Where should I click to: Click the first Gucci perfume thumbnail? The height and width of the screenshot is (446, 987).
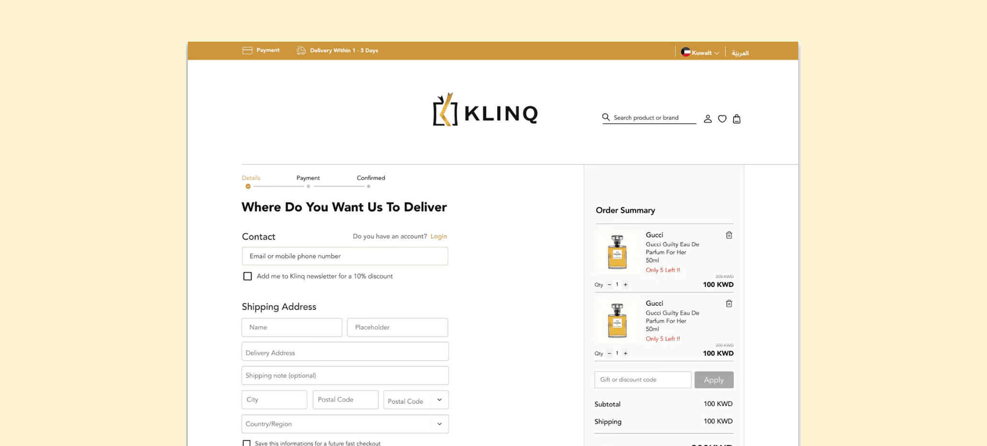[x=617, y=252]
